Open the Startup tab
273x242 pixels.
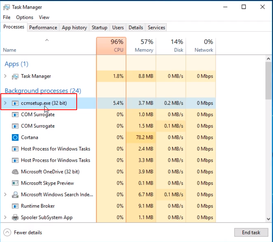click(x=99, y=28)
